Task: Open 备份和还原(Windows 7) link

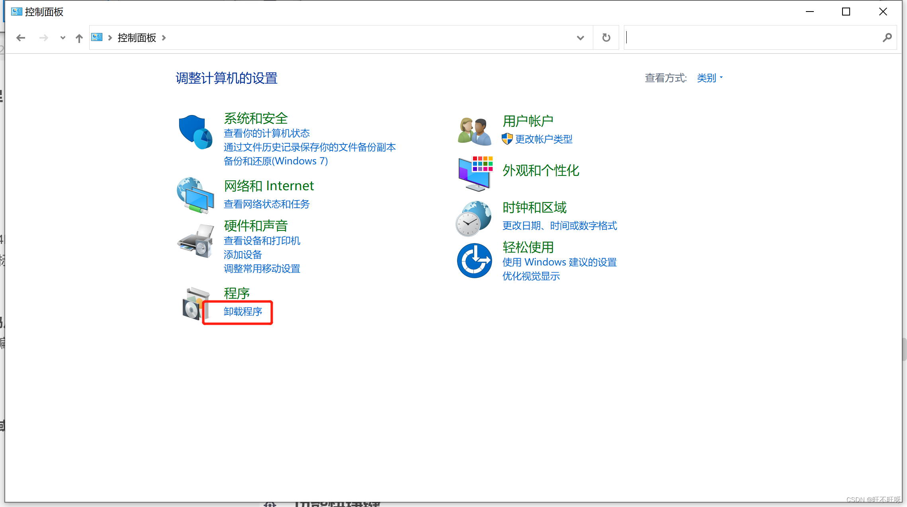Action: pyautogui.click(x=276, y=161)
